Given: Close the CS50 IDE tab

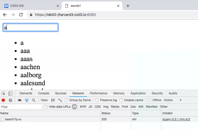Looking at the screenshot, I should pyautogui.click(x=58, y=6).
